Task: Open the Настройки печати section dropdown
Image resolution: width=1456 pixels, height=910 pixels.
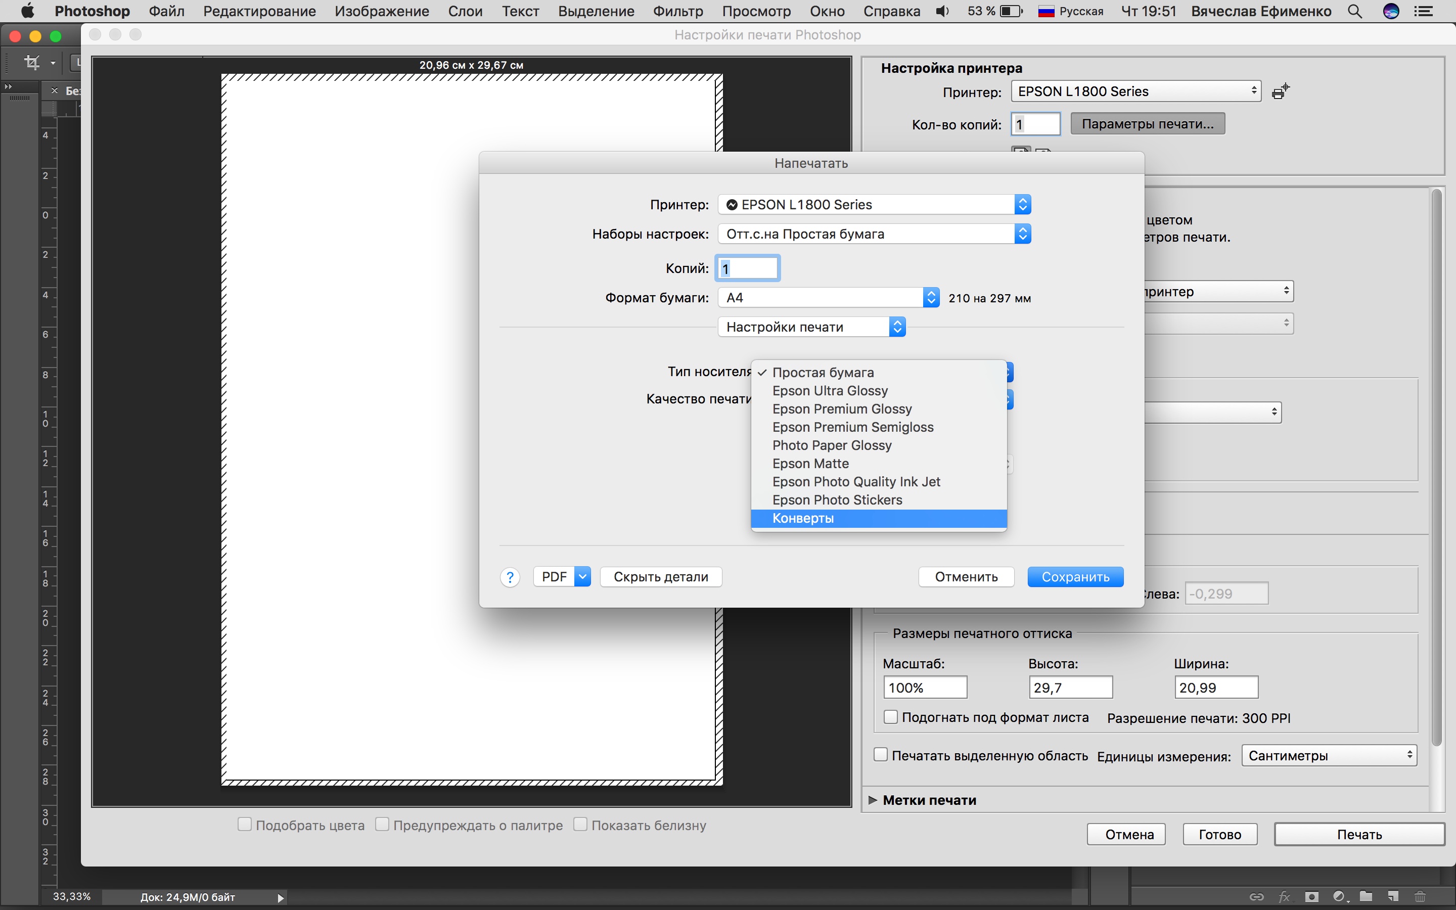Action: pyautogui.click(x=811, y=327)
